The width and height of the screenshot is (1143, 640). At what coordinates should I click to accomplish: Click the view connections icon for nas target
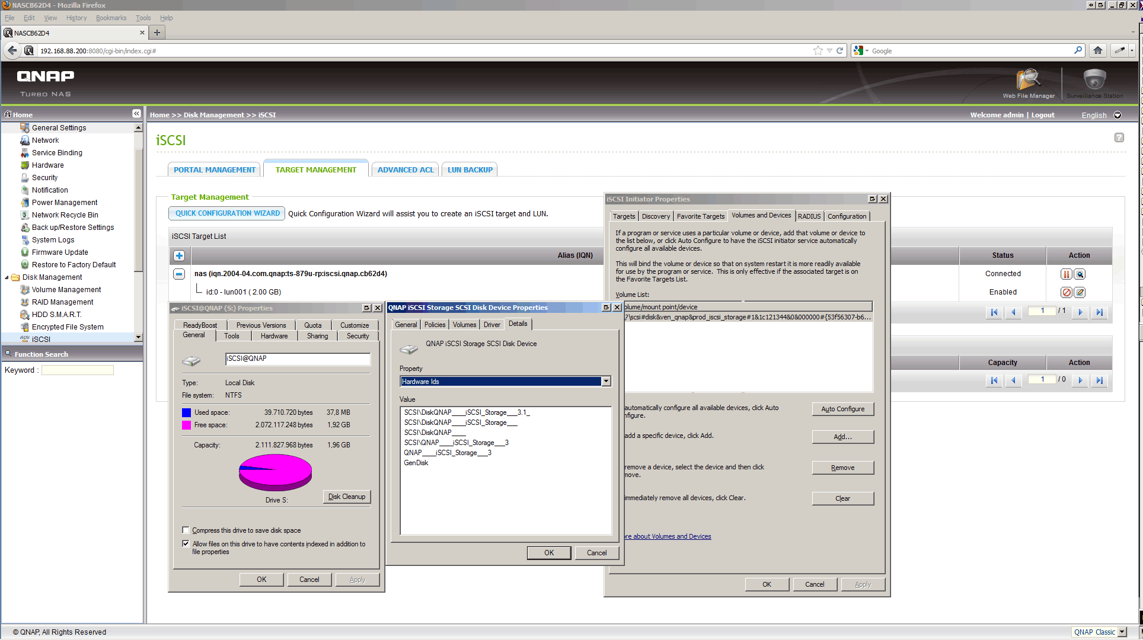coord(1080,274)
